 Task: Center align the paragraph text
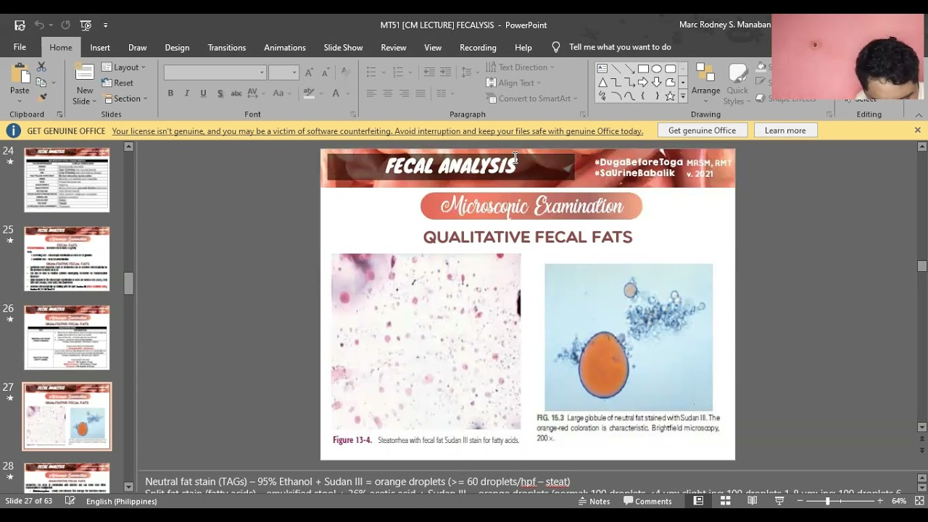388,94
